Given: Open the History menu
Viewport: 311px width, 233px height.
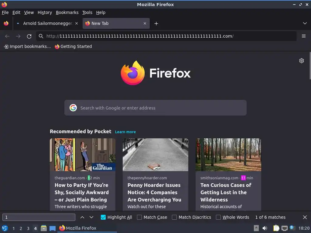Looking at the screenshot, I should [x=45, y=12].
